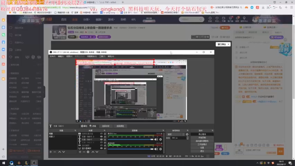Toggle lock on display capture source

tap(105, 148)
